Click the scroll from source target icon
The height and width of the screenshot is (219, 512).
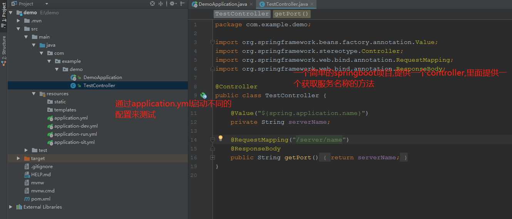[152, 3]
